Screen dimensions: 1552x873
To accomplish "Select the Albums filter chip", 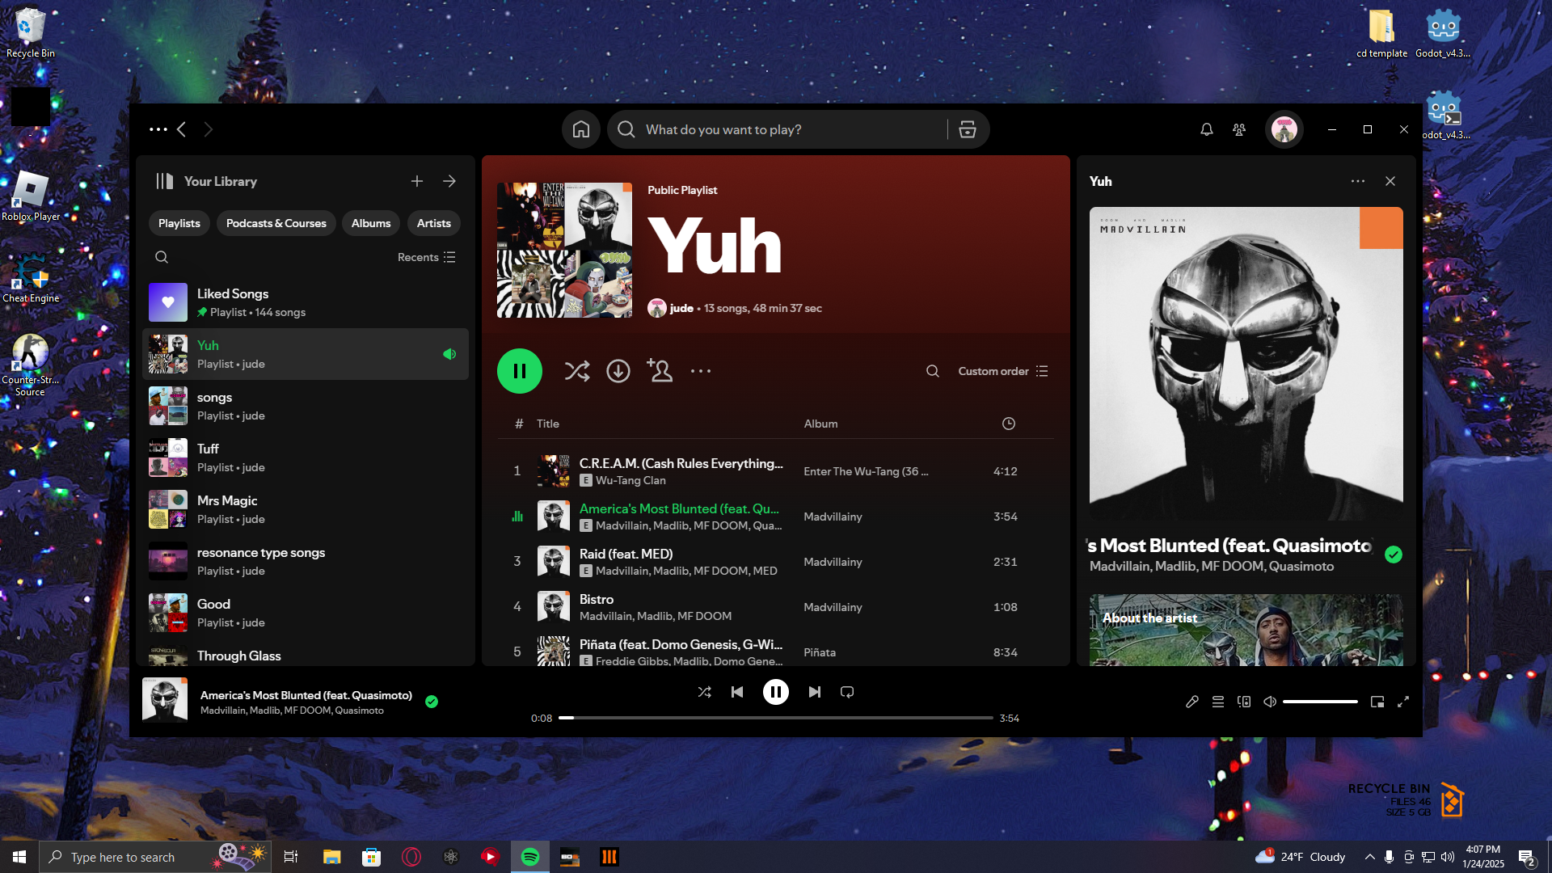I will coord(371,223).
